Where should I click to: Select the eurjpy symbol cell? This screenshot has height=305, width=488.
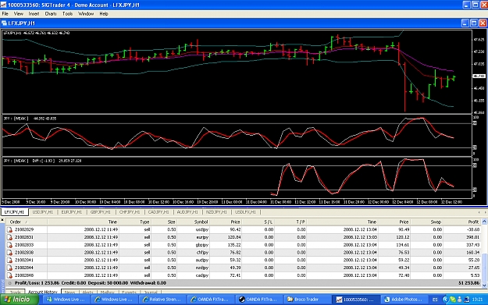point(202,237)
